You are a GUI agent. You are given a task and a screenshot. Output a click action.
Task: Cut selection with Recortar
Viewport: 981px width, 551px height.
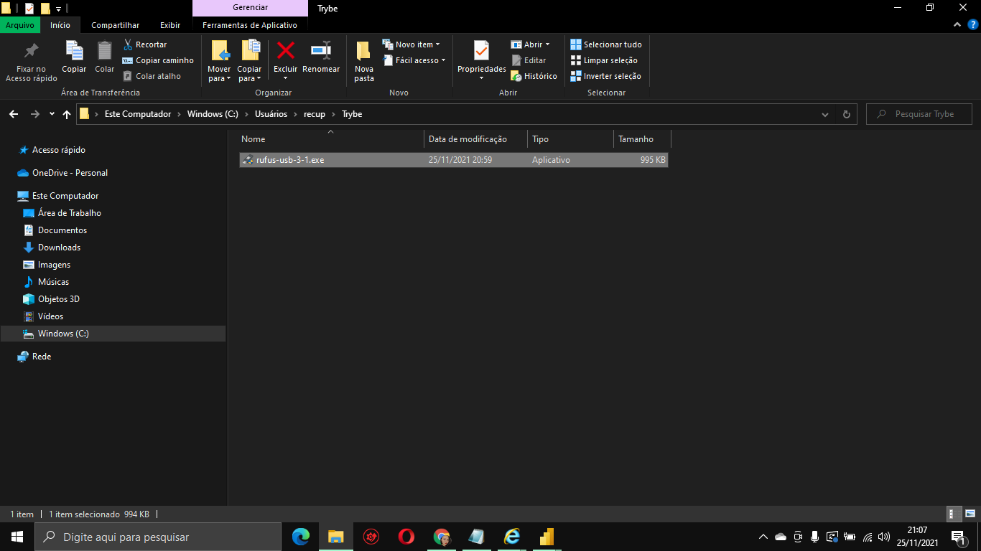coord(145,44)
